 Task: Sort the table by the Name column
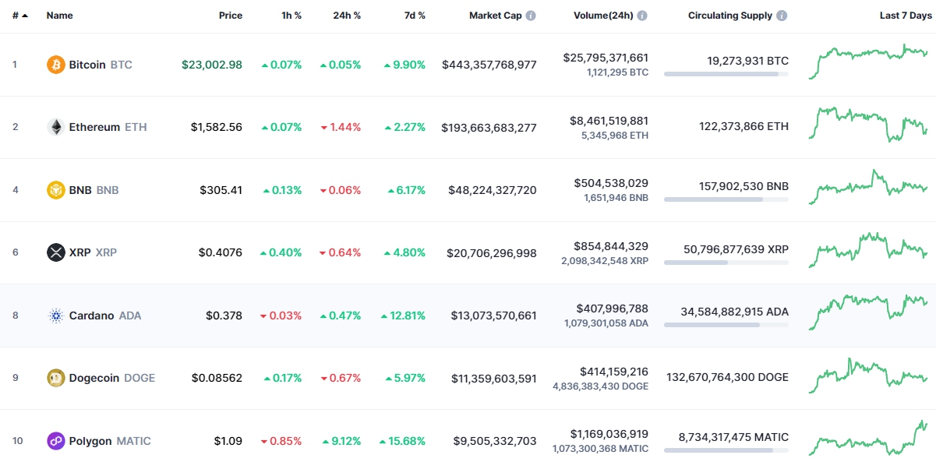click(x=59, y=16)
